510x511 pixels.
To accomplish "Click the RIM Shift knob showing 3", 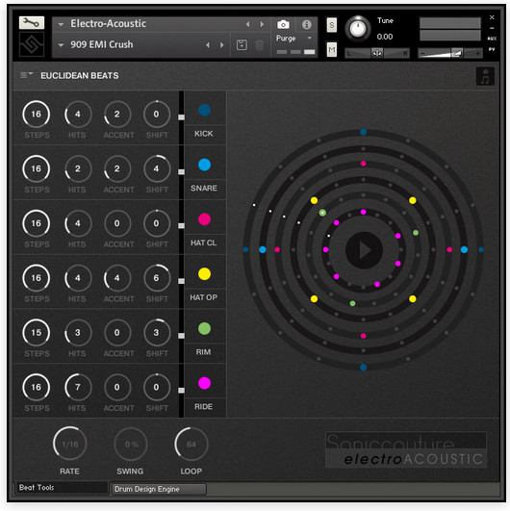I will tap(157, 332).
